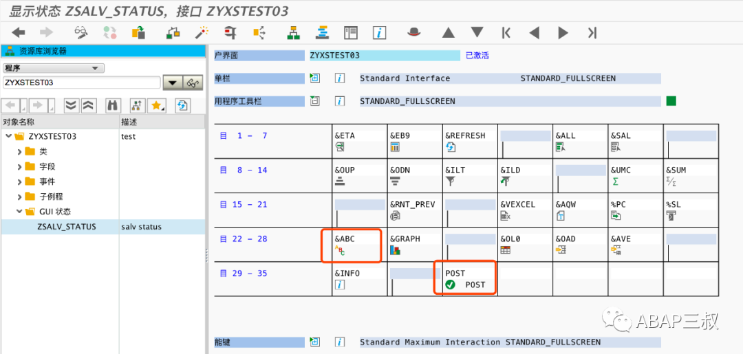Expand the menu bar row icon
This screenshot has height=354, width=743.
tap(314, 78)
